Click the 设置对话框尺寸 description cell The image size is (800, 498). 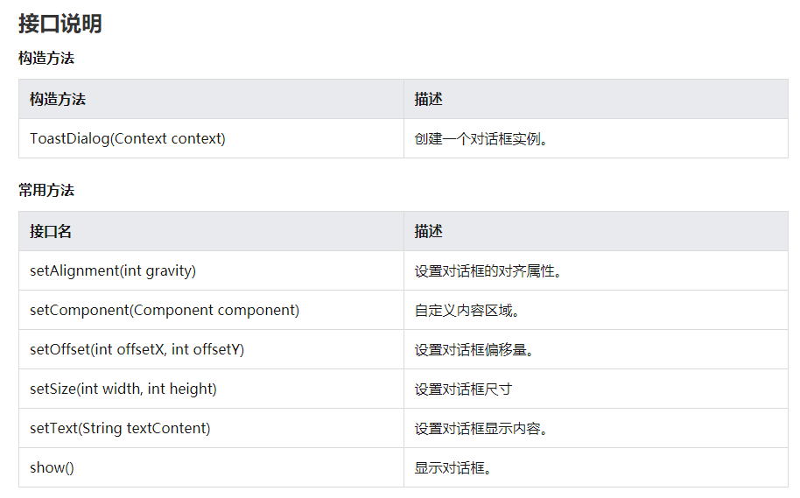[x=463, y=389]
